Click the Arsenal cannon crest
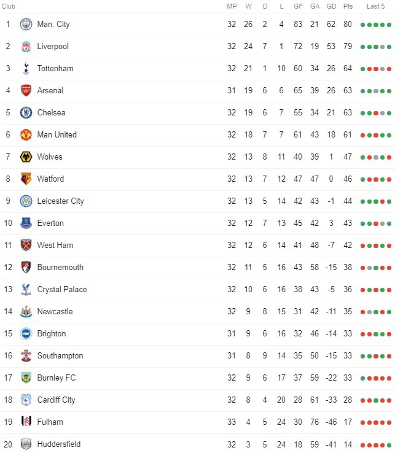Screen dimensions: 395x453 click(26, 90)
